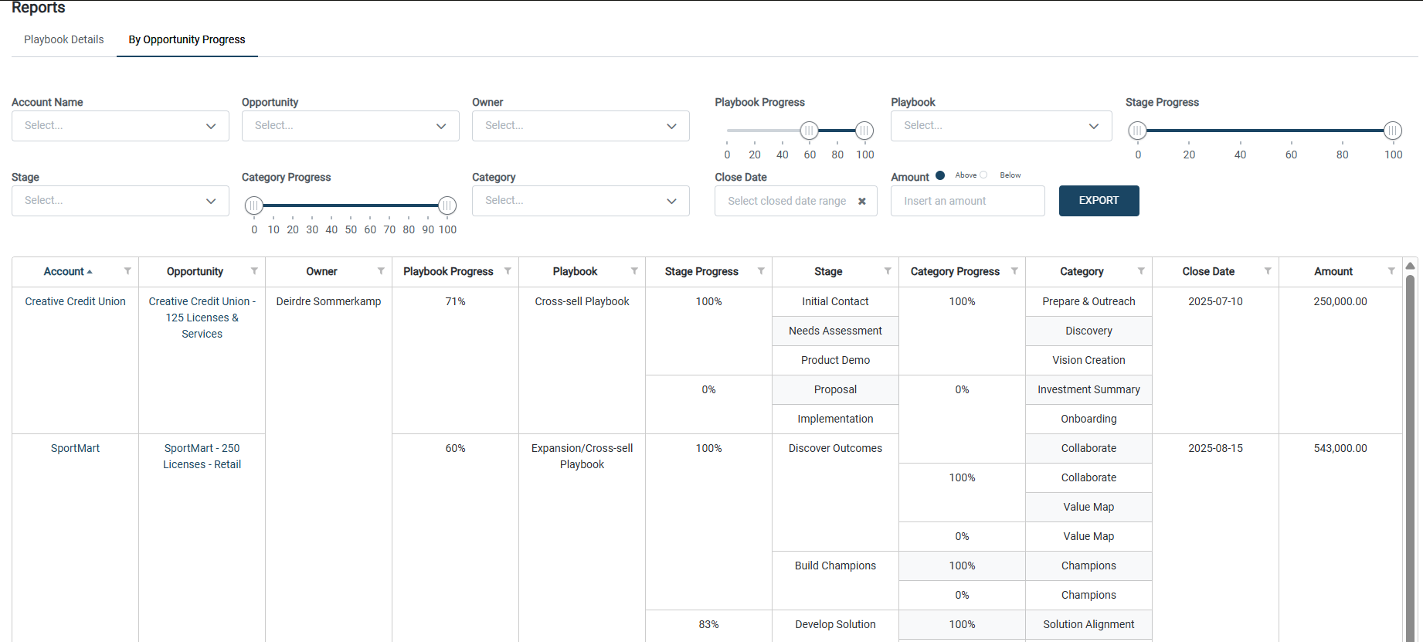Screen dimensions: 1423x642
Task: Open the Category column filter icon
Action: [1141, 271]
